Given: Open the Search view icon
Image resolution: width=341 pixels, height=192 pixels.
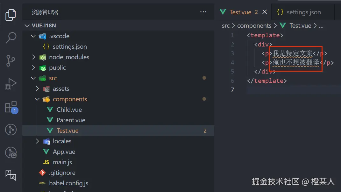Looking at the screenshot, I should coord(11,37).
